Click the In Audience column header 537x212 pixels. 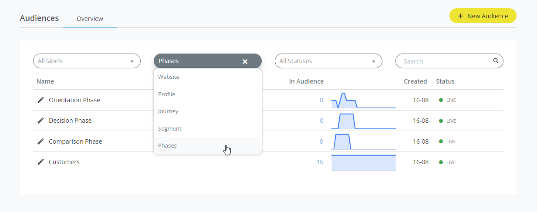[x=306, y=81]
